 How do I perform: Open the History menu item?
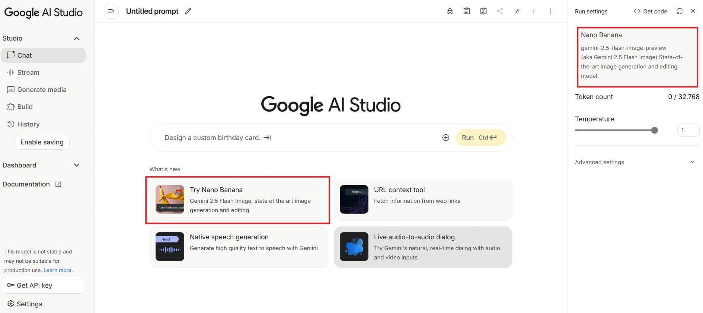click(x=43, y=124)
